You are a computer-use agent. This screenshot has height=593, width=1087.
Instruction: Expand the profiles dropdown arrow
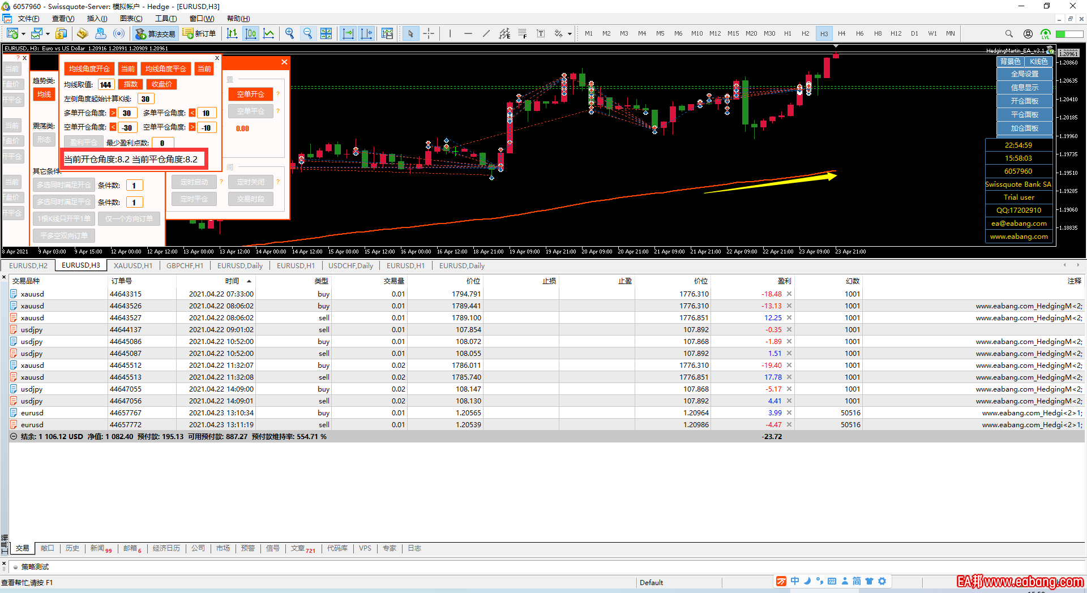(x=48, y=34)
